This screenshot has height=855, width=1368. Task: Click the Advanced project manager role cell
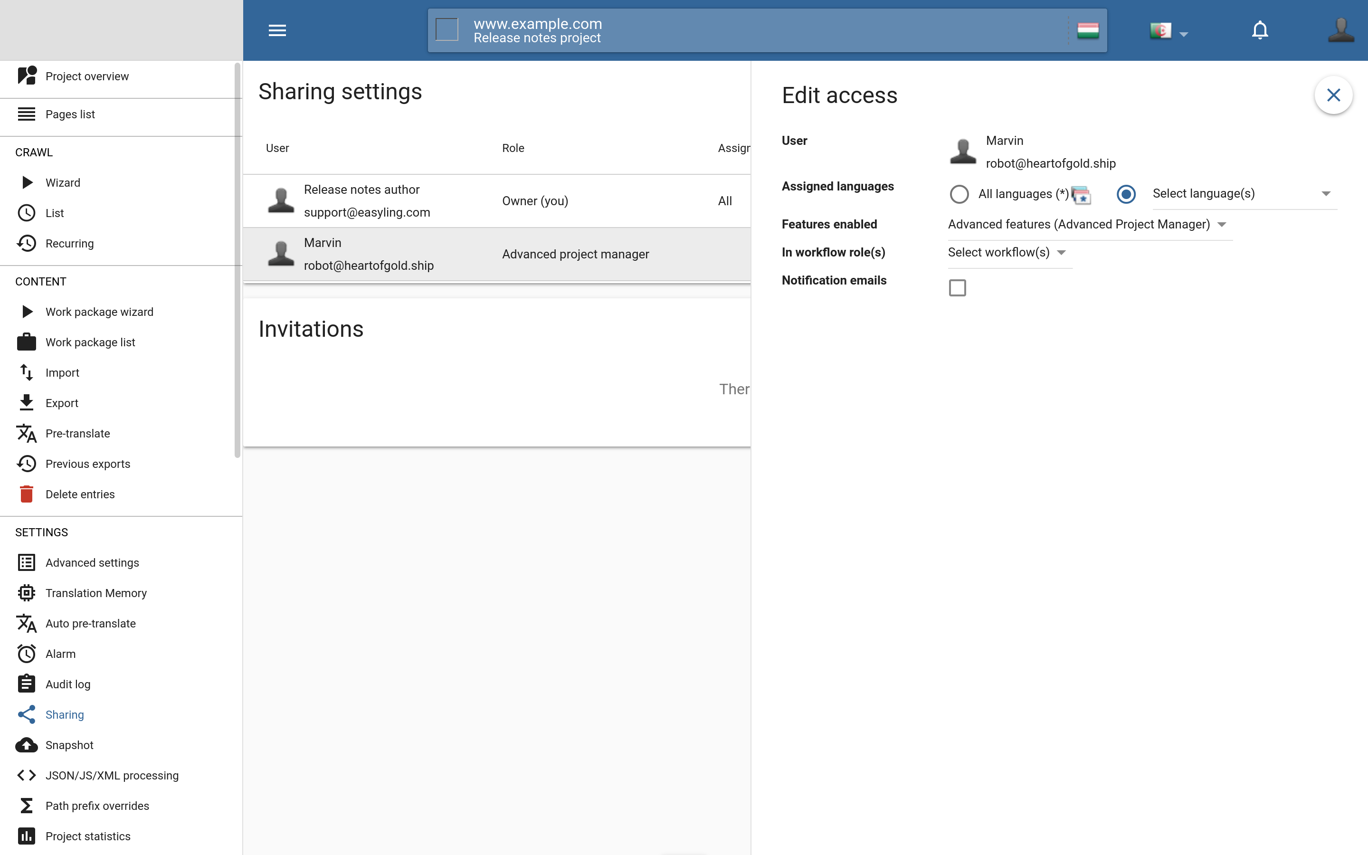(x=576, y=254)
